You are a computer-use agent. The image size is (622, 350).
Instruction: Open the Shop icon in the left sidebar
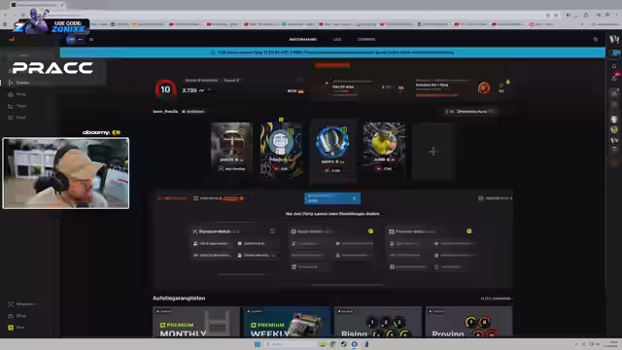(11, 316)
